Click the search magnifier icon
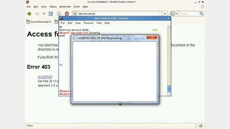 click(x=201, y=14)
